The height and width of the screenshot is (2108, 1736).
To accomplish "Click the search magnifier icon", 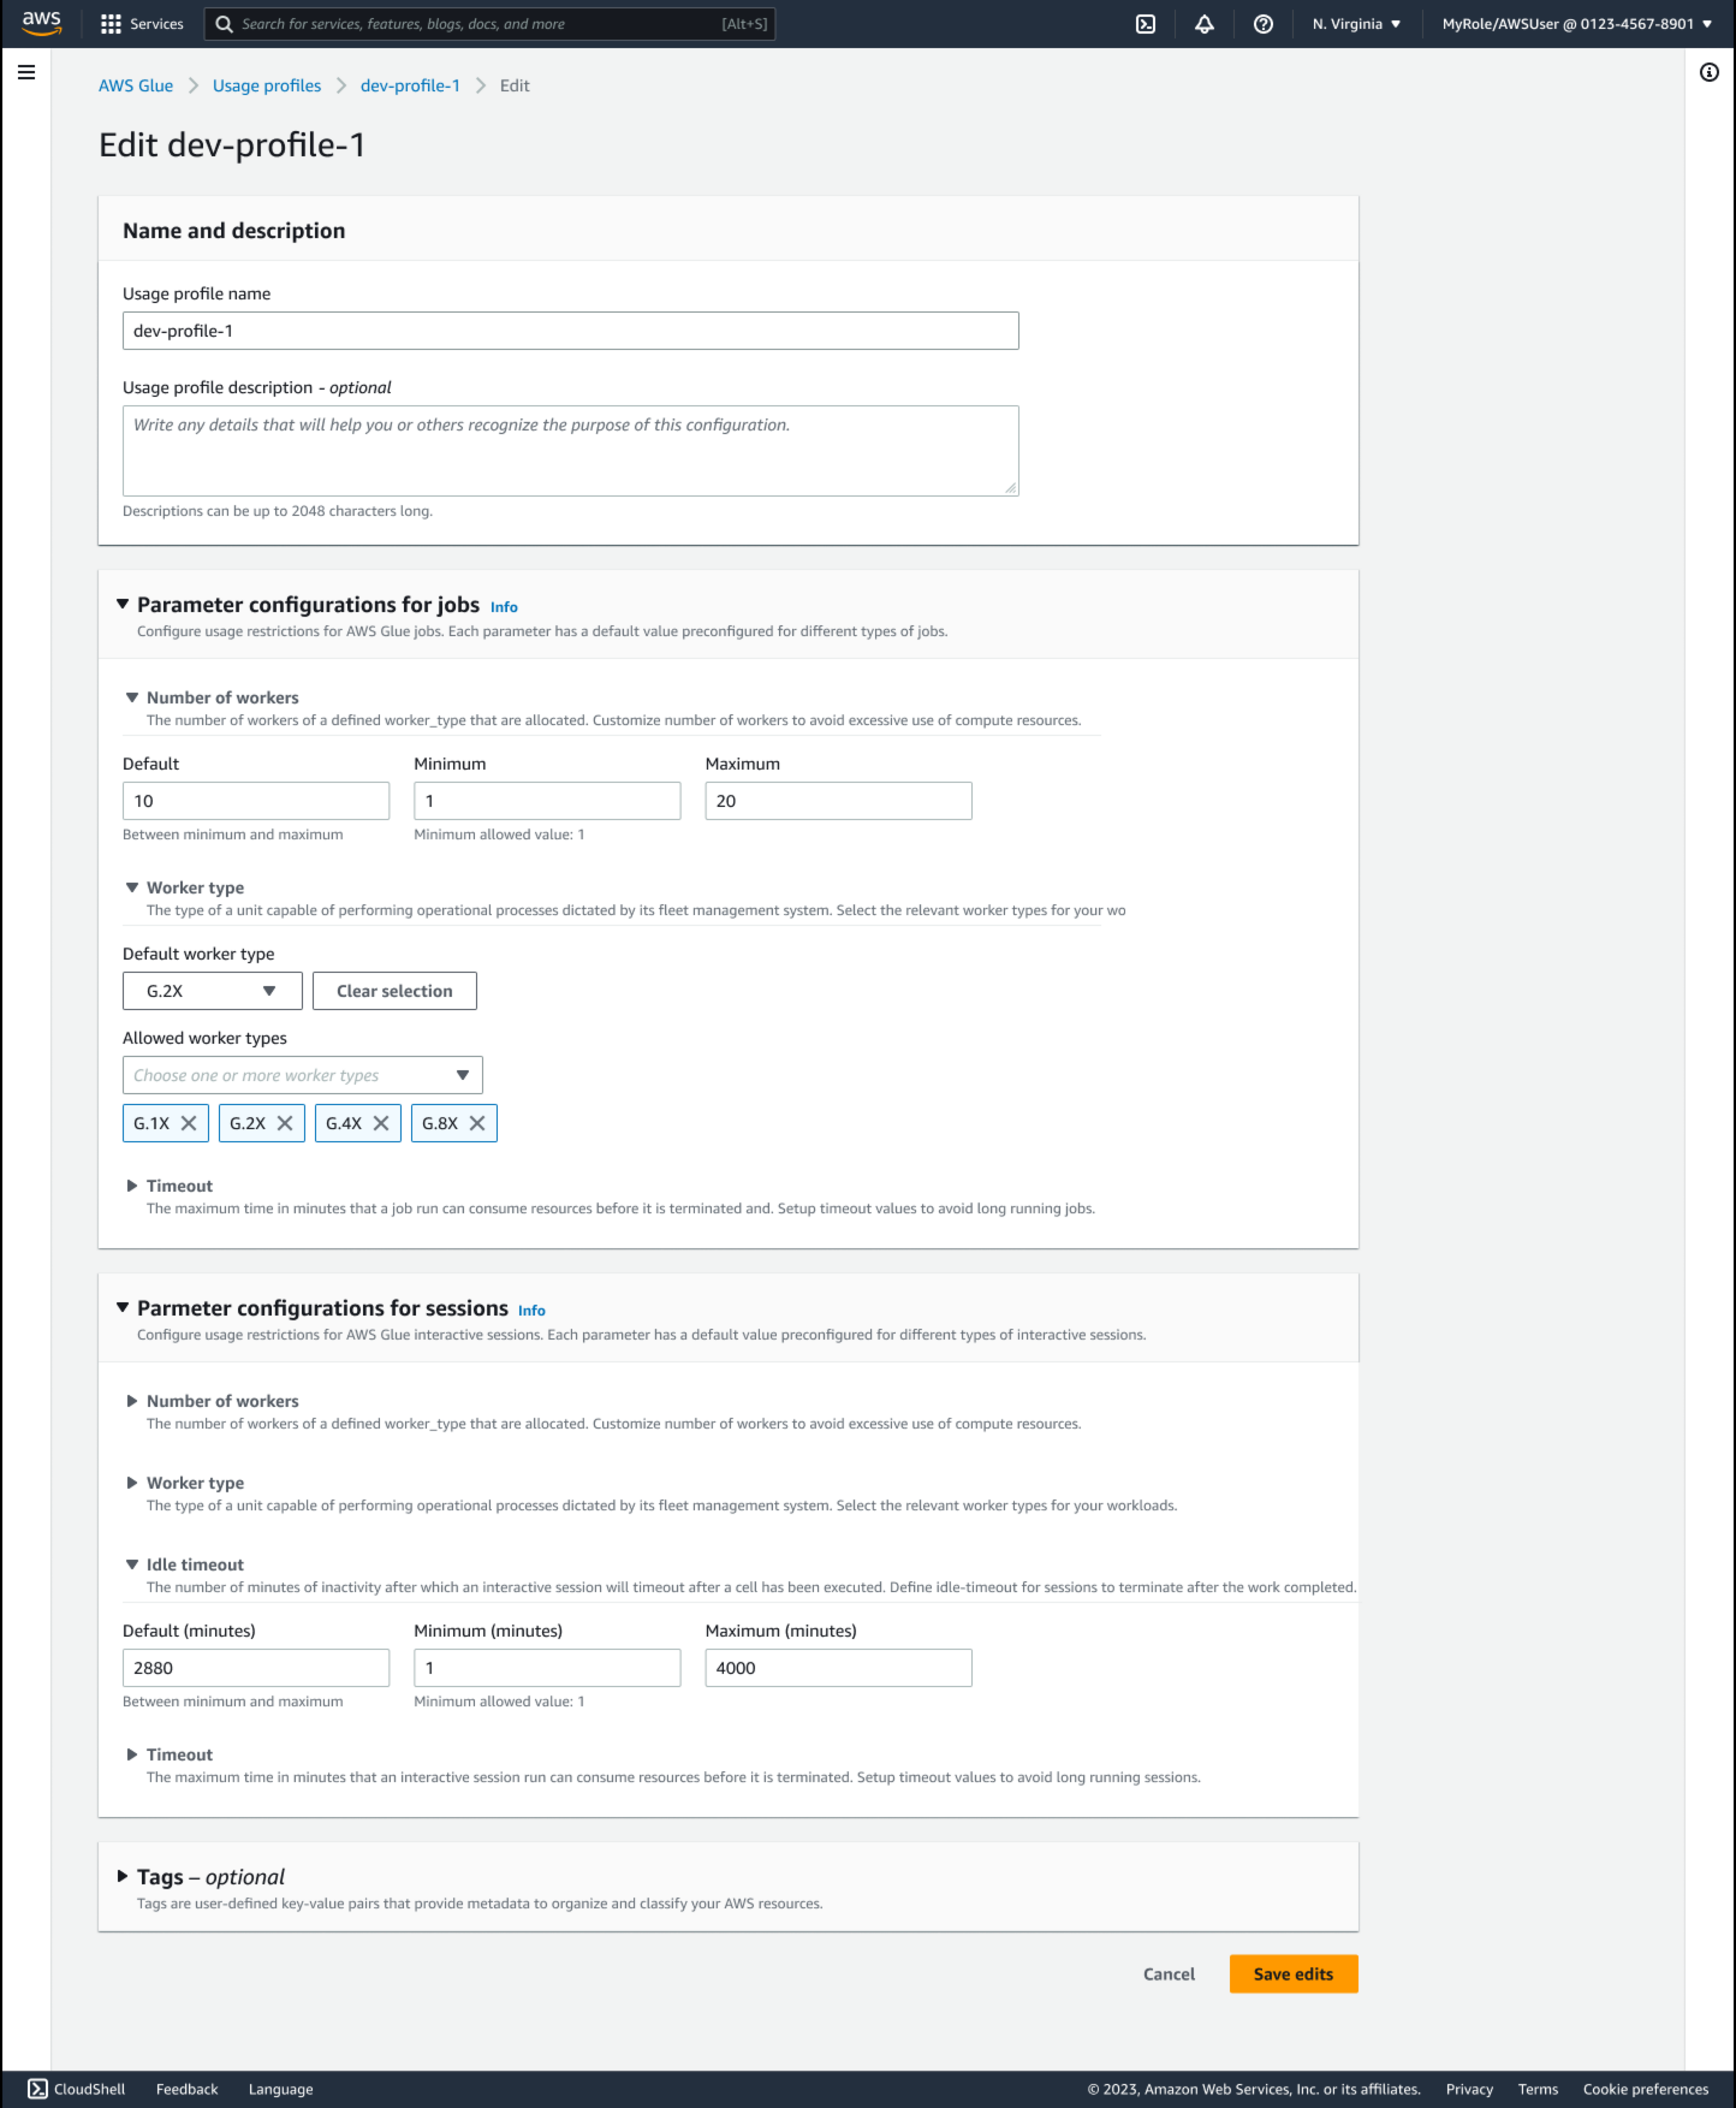I will pos(225,23).
